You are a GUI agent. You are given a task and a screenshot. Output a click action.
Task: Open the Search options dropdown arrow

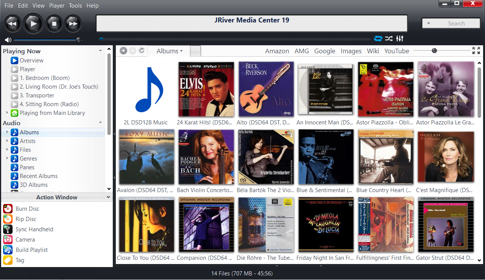[428, 24]
